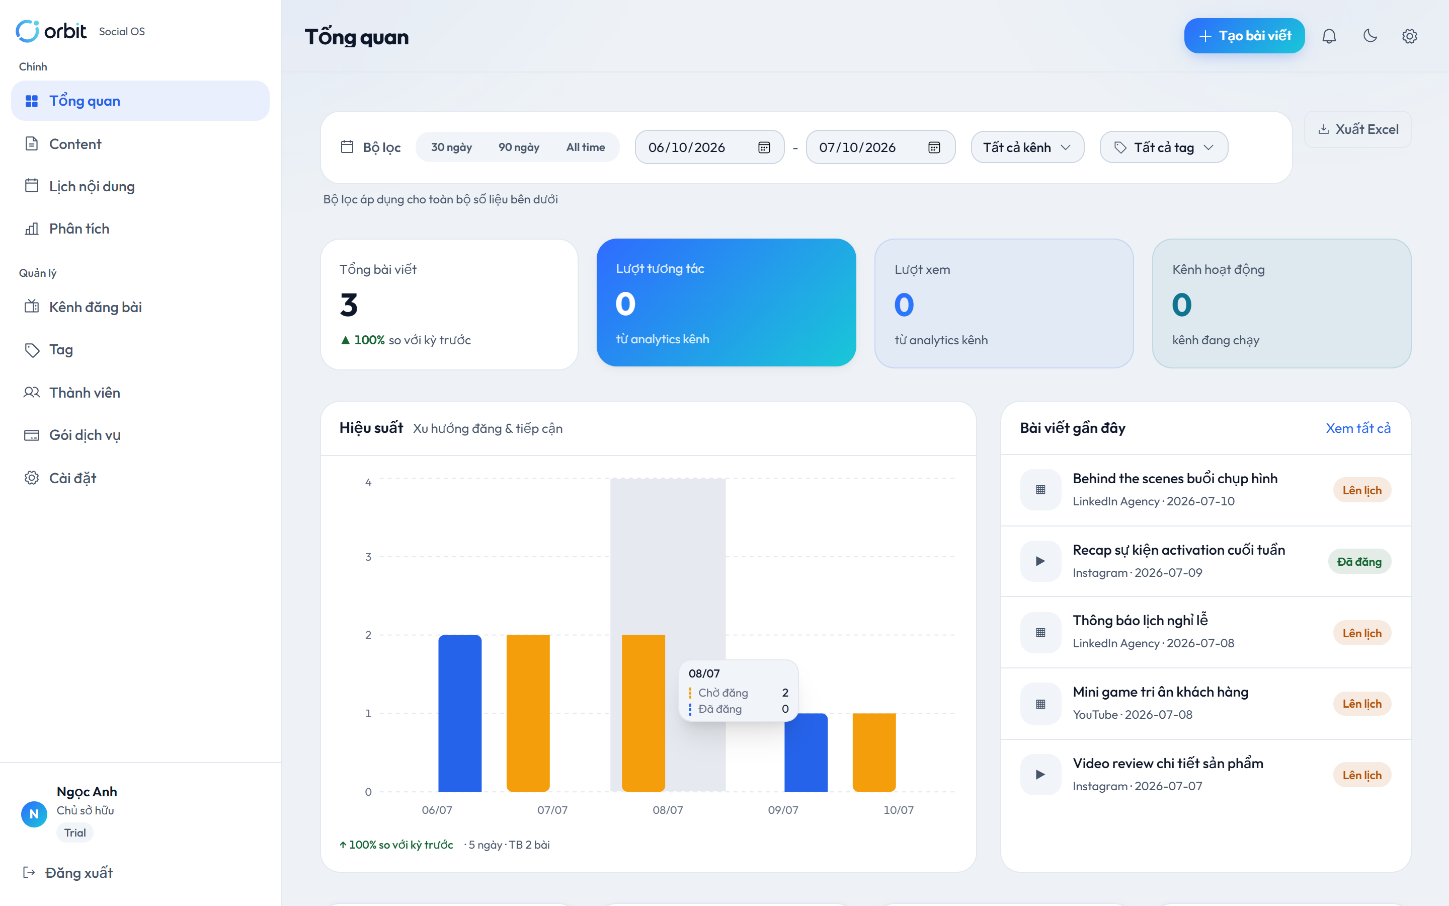Screen dimensions: 1449x906
Task: Click orange bar for 08/07
Action: point(643,713)
